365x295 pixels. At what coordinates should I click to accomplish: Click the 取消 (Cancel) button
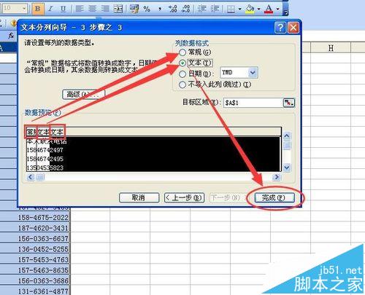[139, 197]
